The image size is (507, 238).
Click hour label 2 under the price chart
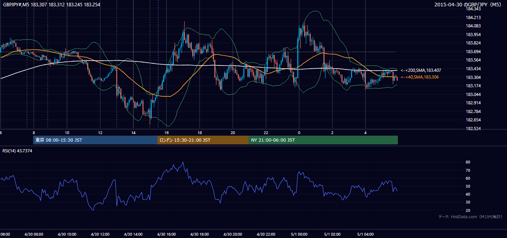pyautogui.click(x=332, y=132)
